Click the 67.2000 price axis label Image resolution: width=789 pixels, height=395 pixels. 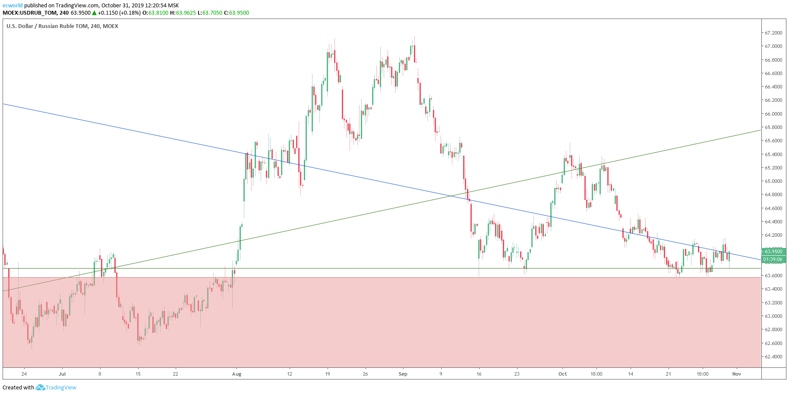tap(773, 33)
